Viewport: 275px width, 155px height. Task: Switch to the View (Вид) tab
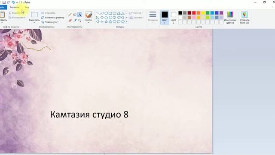click(x=27, y=7)
